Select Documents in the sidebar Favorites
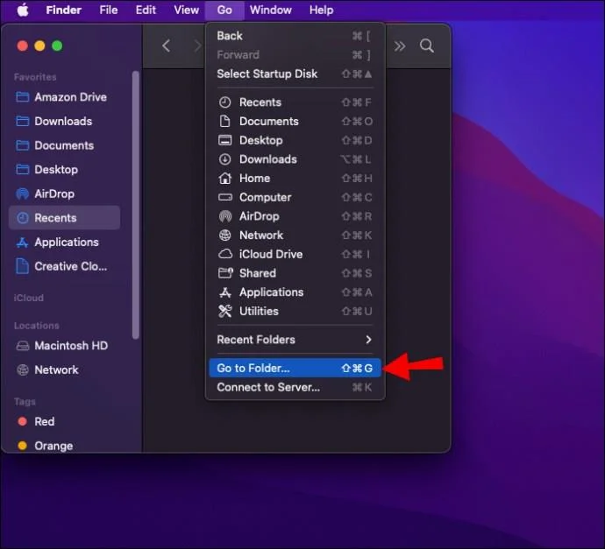Image resolution: width=605 pixels, height=549 pixels. click(64, 145)
